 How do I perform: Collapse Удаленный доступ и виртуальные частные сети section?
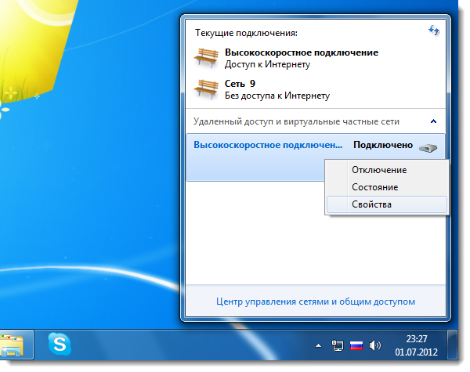[x=433, y=121]
